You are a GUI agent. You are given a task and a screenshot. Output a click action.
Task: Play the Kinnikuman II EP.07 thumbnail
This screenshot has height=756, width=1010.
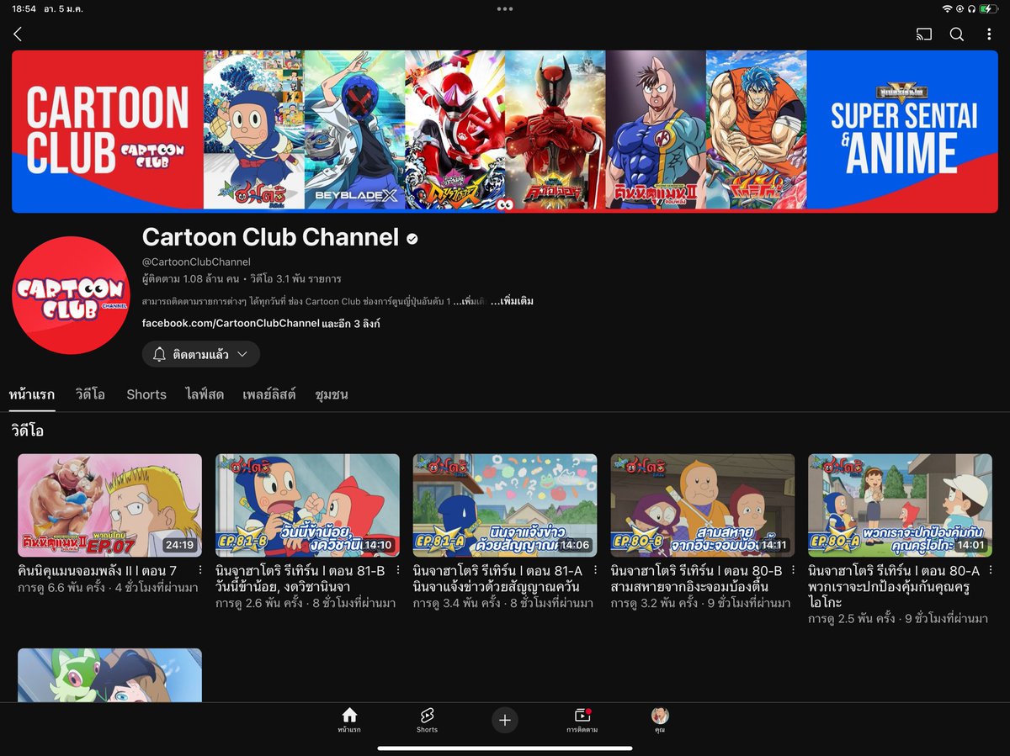pyautogui.click(x=109, y=505)
